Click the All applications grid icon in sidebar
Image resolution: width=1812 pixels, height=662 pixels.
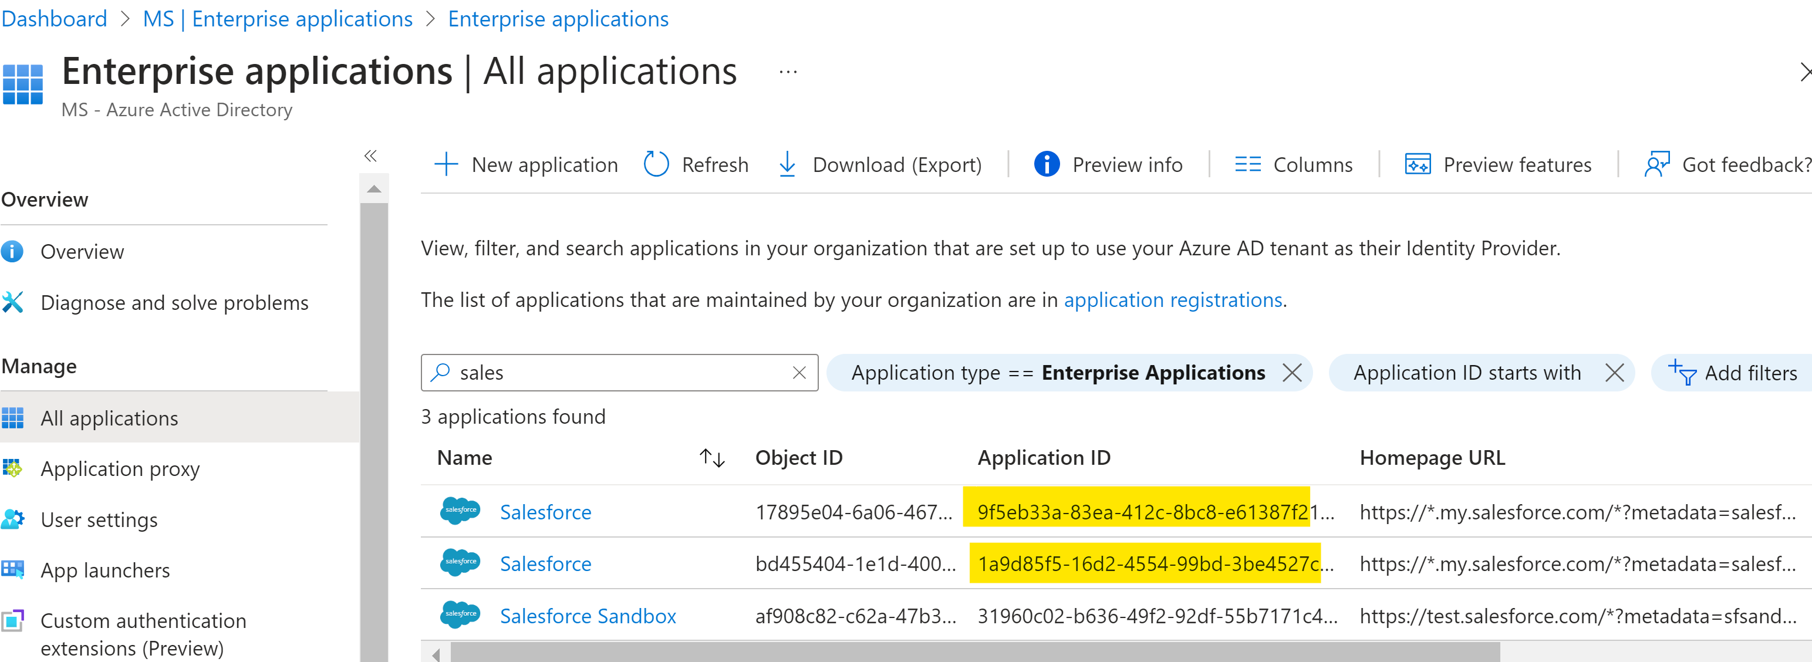click(12, 418)
